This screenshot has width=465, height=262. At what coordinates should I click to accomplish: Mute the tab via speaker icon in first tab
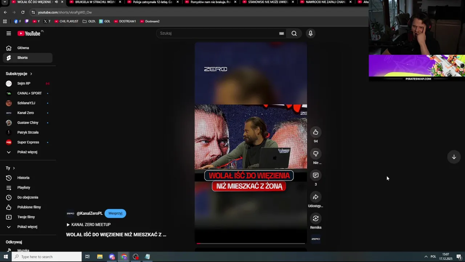[x=56, y=2]
